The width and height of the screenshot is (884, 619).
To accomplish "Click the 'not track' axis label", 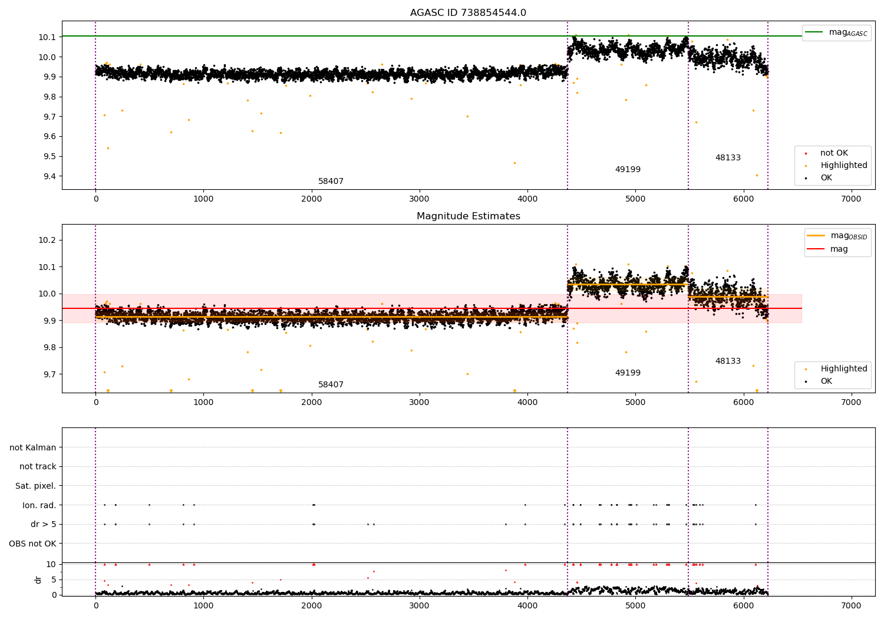I will point(38,466).
